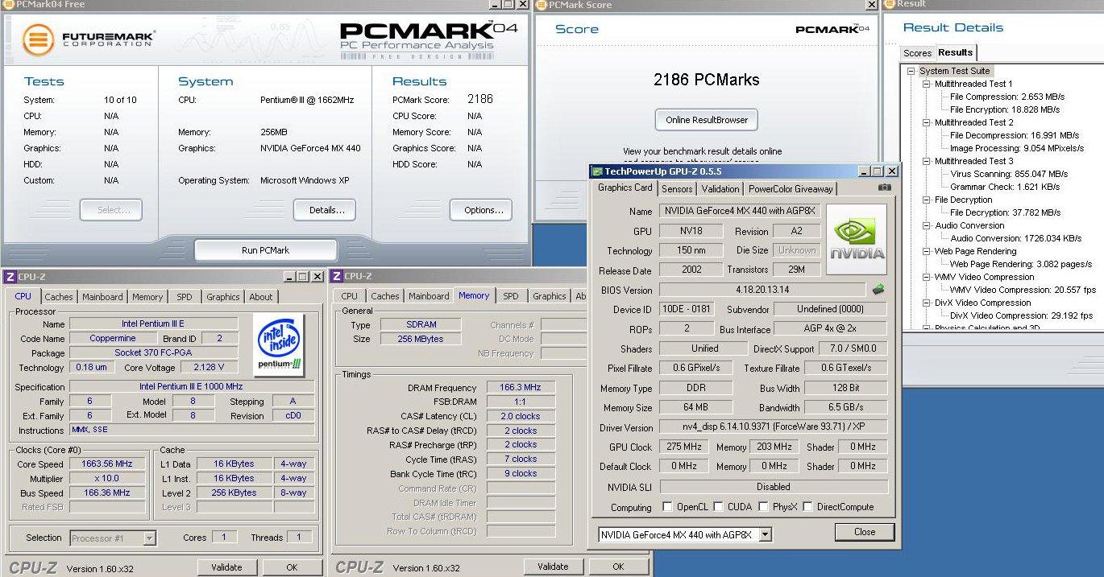Click the Close button in GPU-Z
The height and width of the screenshot is (577, 1104).
click(x=865, y=532)
